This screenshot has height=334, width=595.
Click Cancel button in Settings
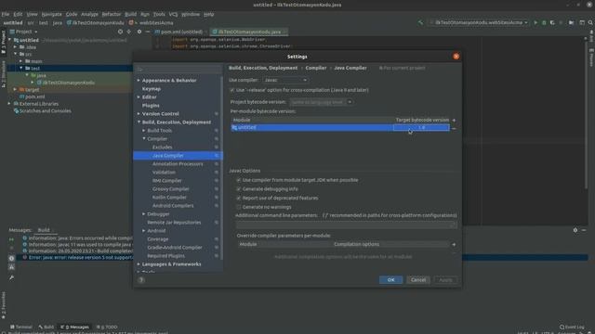point(418,280)
